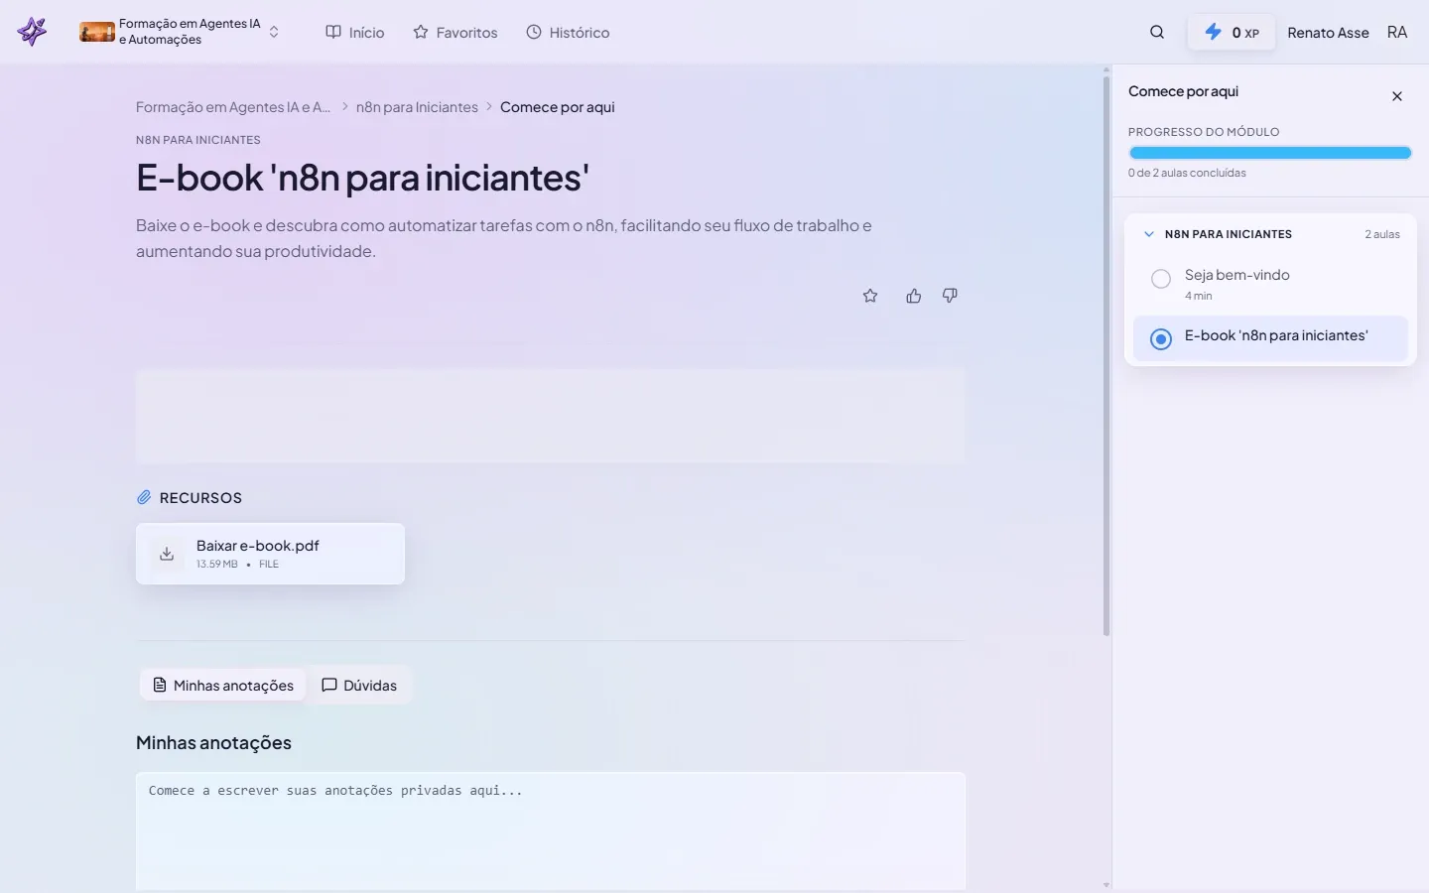Click the 13.59 MB file size text

click(x=216, y=565)
